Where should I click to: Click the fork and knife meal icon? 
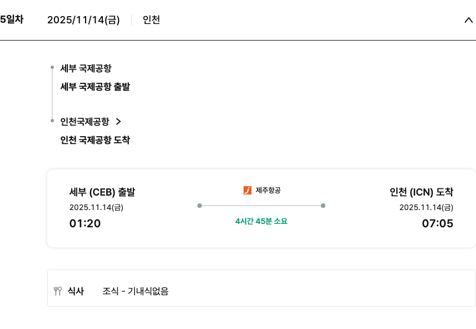[58, 291]
